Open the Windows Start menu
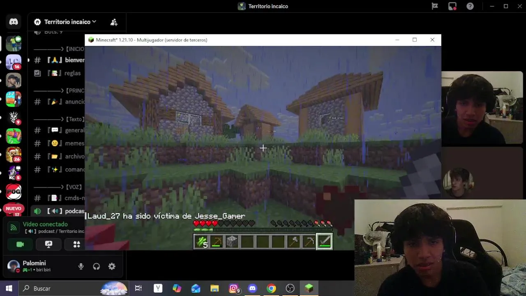 tap(9, 288)
